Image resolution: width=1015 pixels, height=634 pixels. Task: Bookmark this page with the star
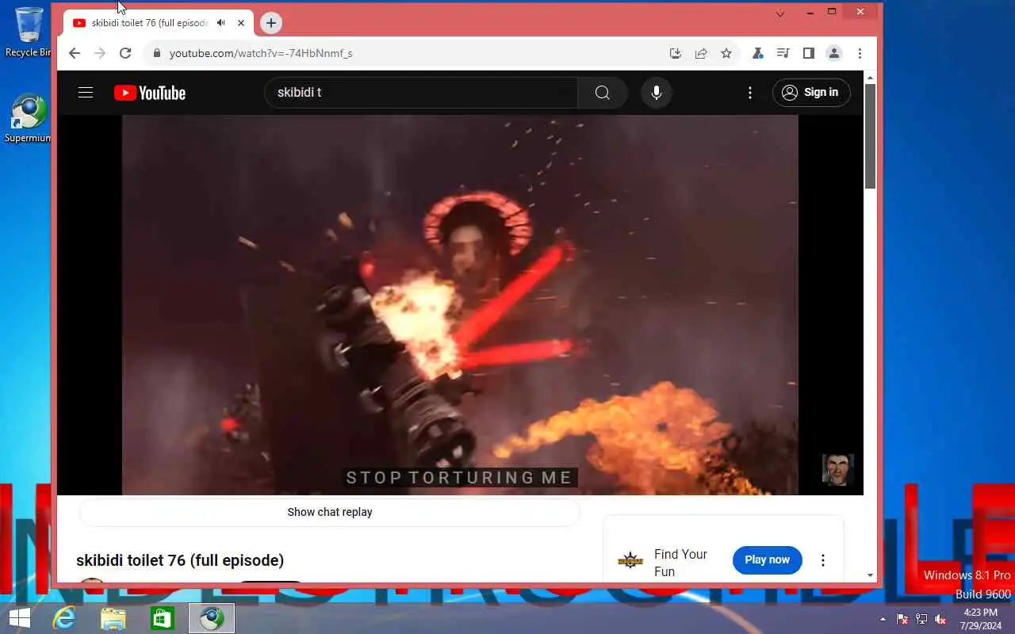pyautogui.click(x=726, y=53)
